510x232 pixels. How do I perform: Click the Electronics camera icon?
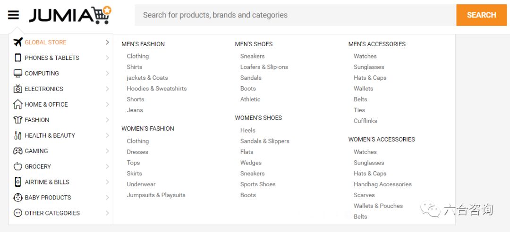coord(18,89)
